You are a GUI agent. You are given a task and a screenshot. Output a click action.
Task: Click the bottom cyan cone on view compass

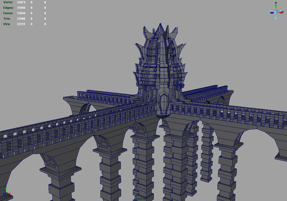(276, 17)
